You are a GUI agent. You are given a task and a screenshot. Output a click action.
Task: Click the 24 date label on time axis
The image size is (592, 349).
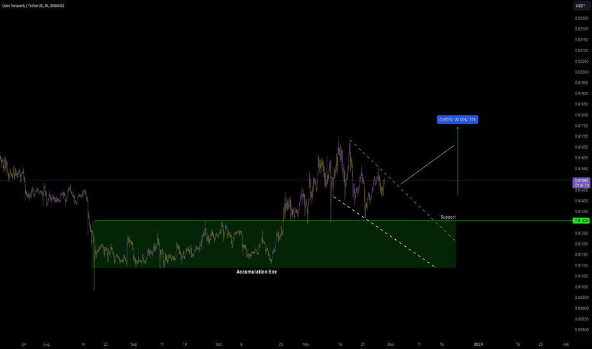[x=24, y=345]
